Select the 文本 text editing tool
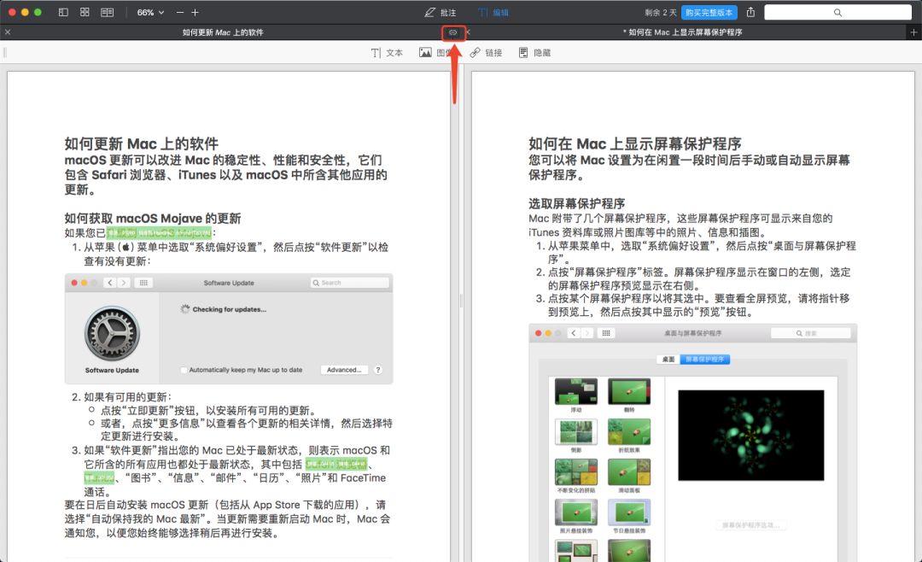This screenshot has width=922, height=562. [387, 53]
